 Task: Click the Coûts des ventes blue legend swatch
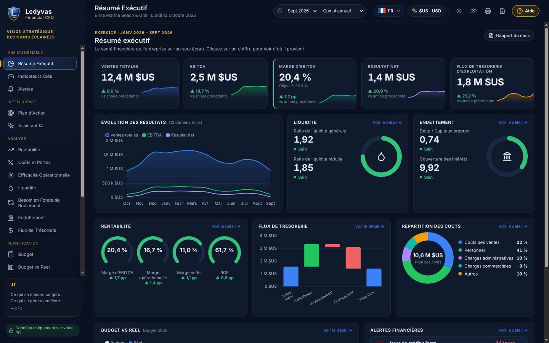460,242
